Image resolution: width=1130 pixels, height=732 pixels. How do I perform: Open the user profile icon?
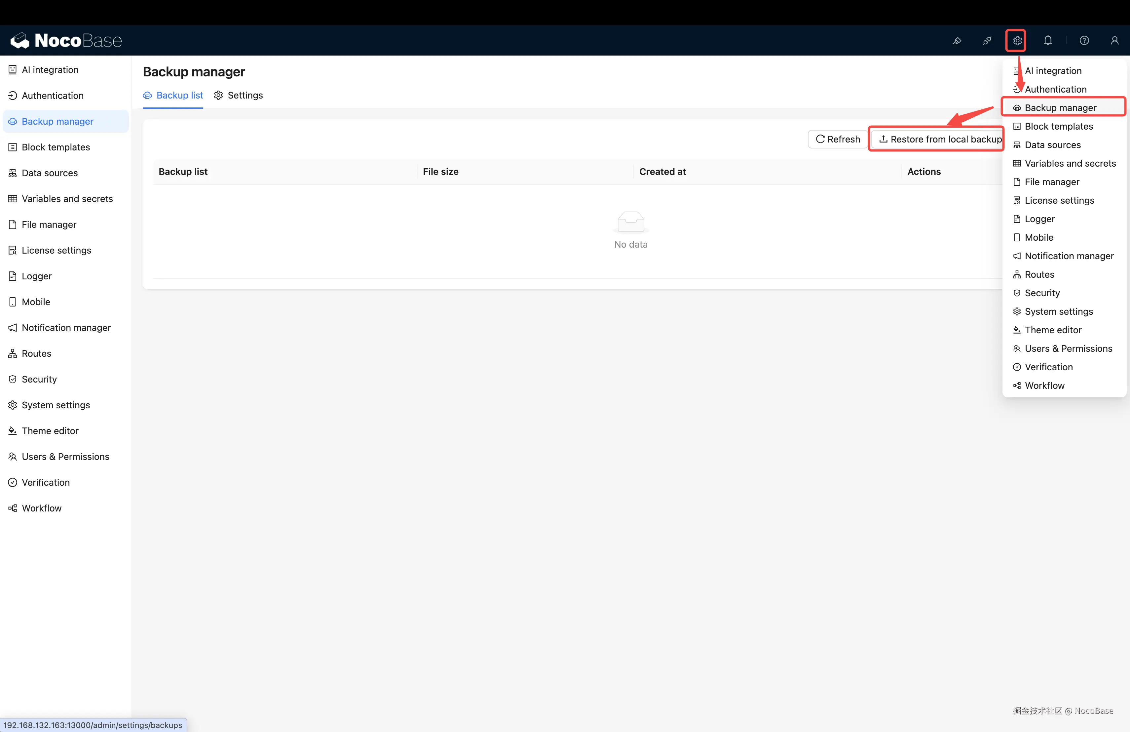click(1114, 41)
